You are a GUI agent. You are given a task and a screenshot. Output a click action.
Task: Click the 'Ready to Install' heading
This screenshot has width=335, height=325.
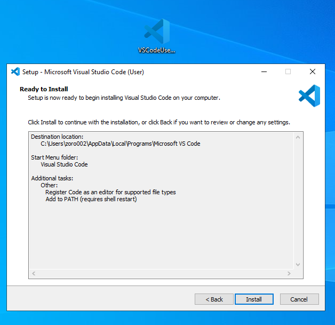44,89
